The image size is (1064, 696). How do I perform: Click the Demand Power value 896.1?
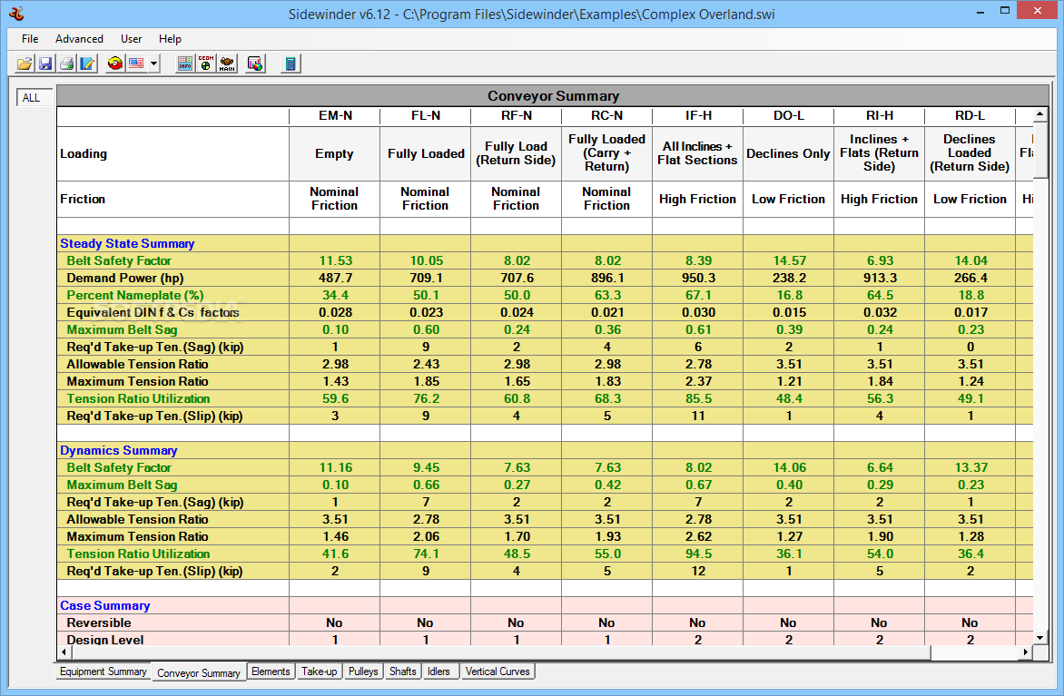point(607,279)
